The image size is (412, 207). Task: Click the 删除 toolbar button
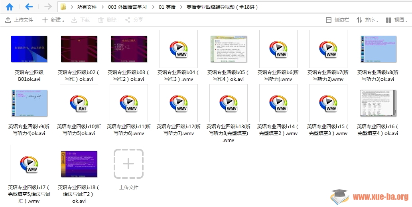(x=107, y=20)
